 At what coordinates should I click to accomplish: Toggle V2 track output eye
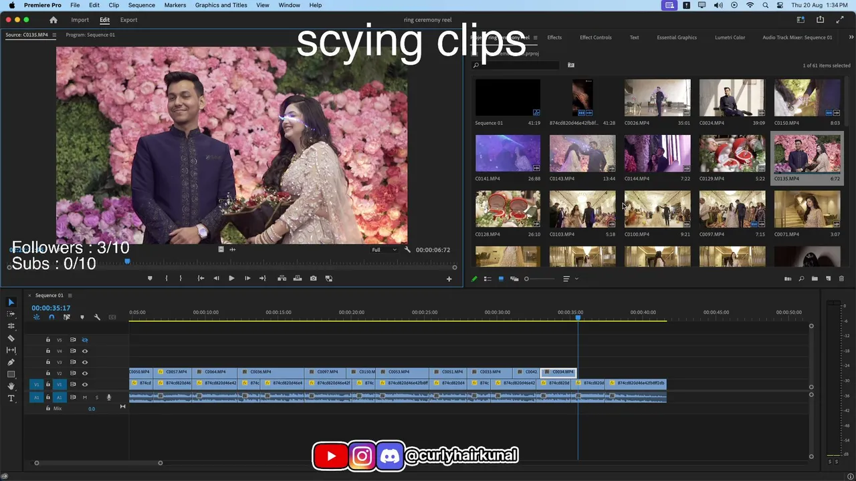point(85,373)
